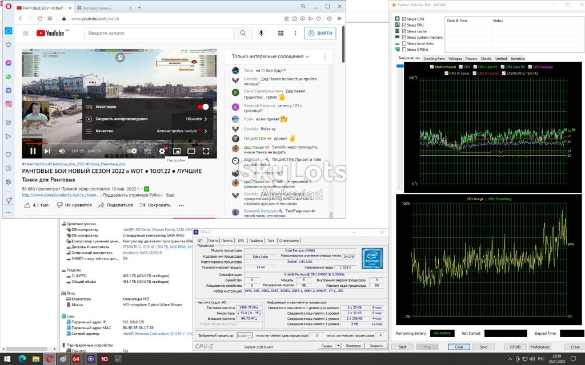Viewport: 585px width, 365px height.
Task: Open the miniplayer
Action: [x=177, y=151]
